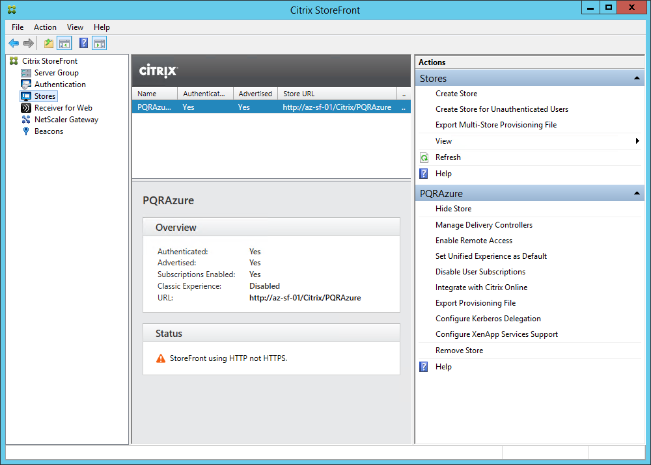Sort by the Authenticat... column header
651x465 pixels.
point(206,94)
